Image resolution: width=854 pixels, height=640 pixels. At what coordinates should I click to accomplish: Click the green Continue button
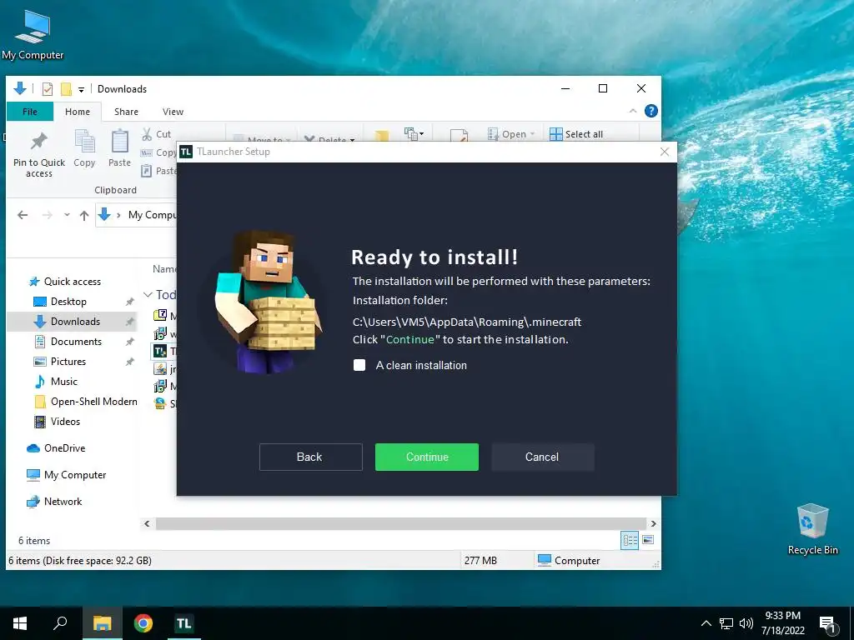coord(427,457)
